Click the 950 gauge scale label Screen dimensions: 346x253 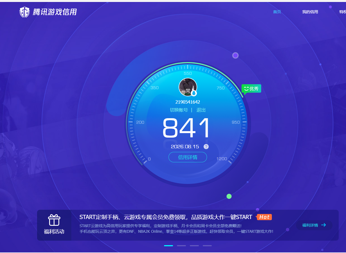(236, 122)
